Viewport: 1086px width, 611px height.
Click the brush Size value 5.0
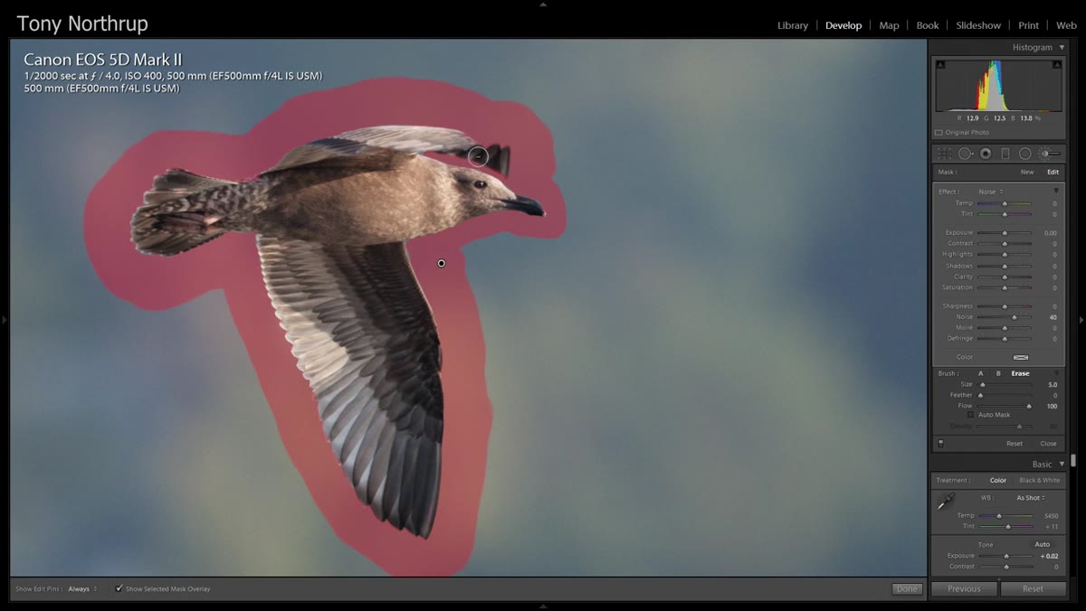[x=1053, y=385]
